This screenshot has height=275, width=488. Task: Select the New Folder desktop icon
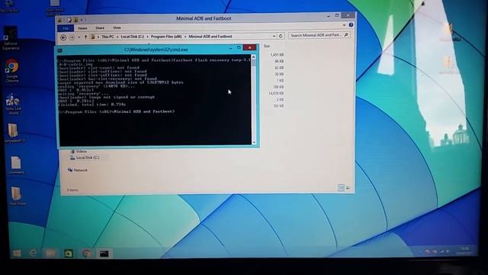click(18, 196)
